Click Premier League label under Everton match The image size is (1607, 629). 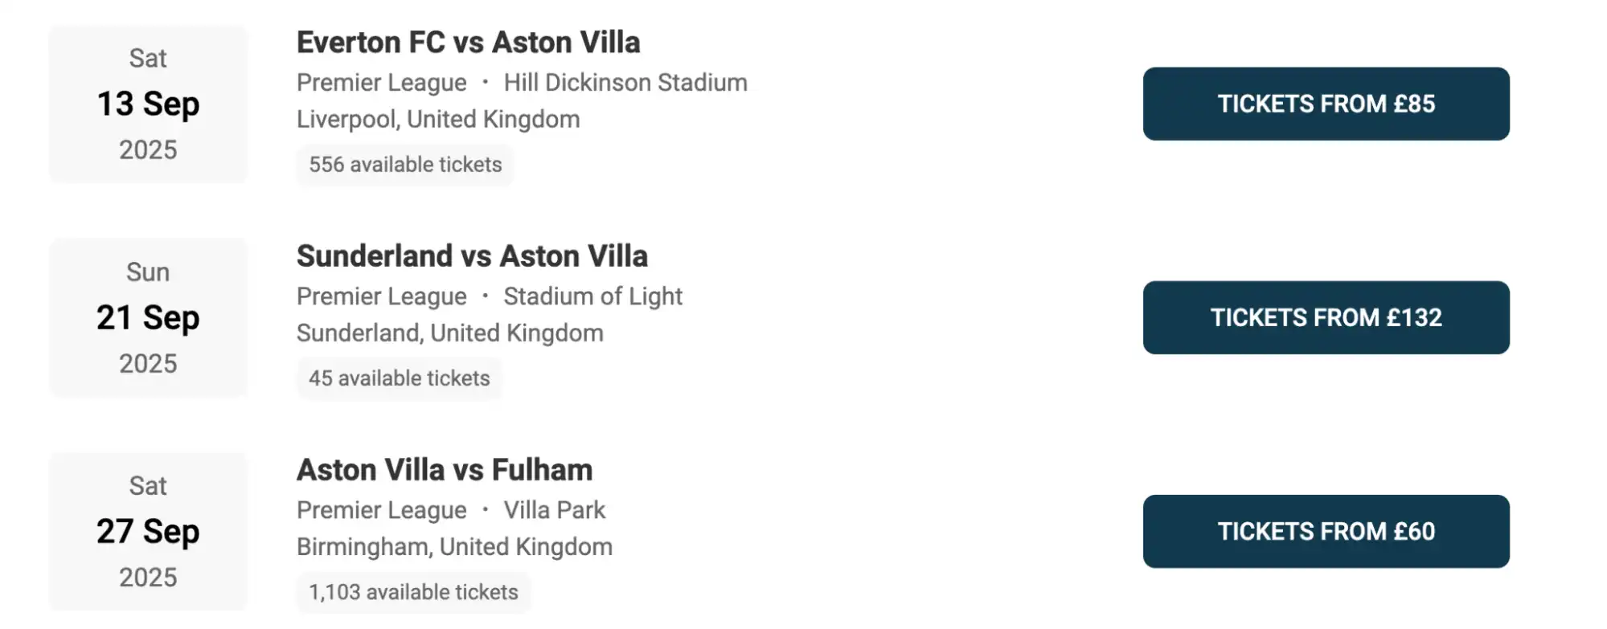click(381, 82)
